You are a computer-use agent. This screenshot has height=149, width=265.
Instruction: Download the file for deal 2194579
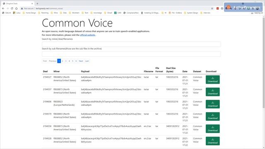point(212,116)
